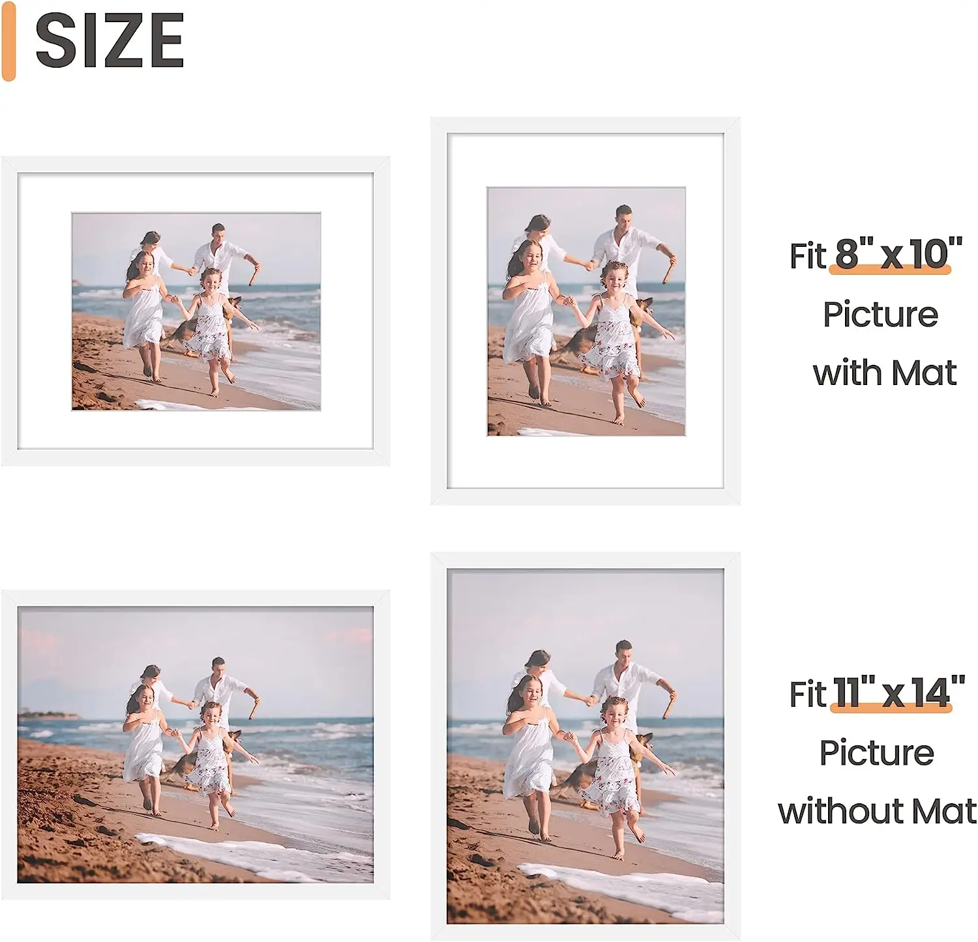Click the white mat of landscape frame

pos(196,193)
